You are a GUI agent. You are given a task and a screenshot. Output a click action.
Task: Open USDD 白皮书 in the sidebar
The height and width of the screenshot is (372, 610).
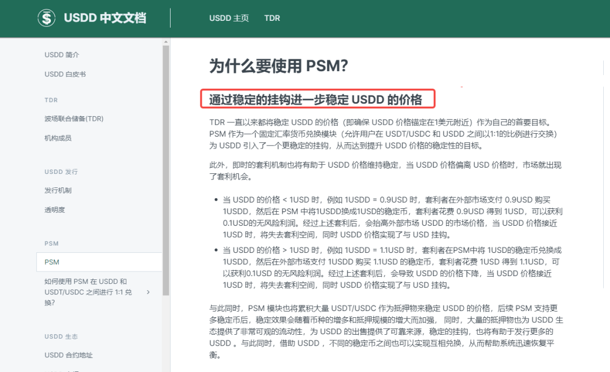[x=65, y=75]
